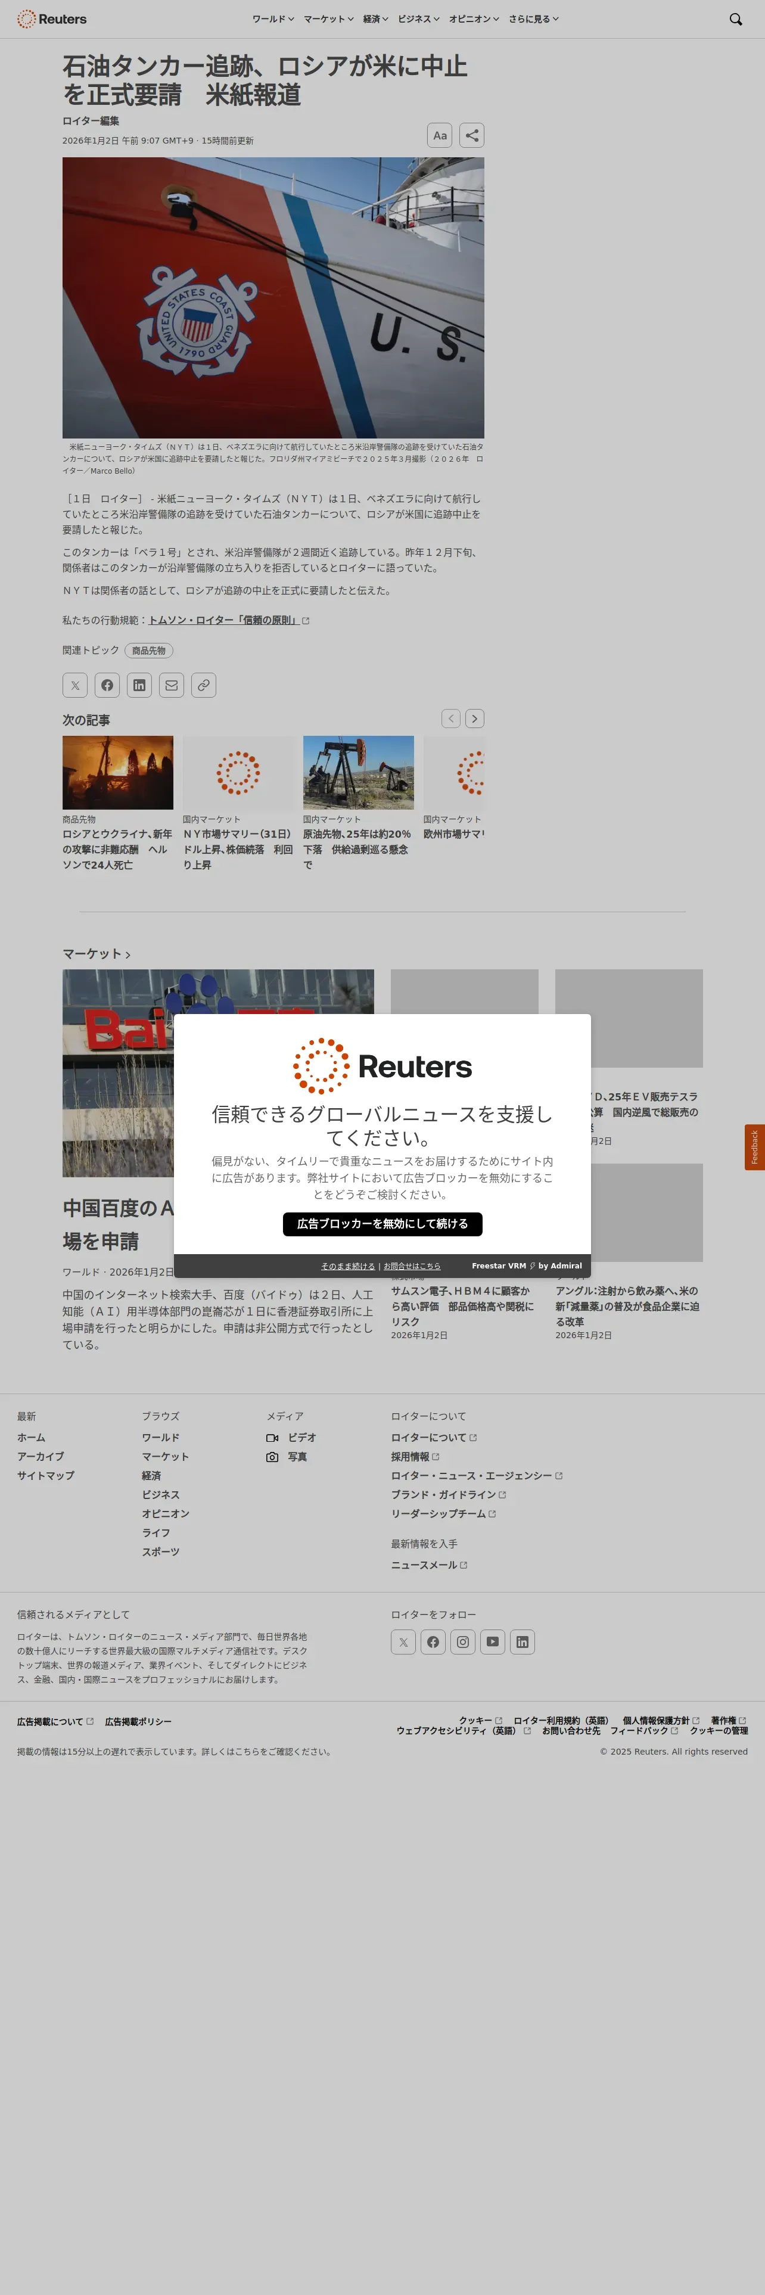This screenshot has width=765, height=2295.
Task: Open the search magnifier icon
Action: pos(736,18)
